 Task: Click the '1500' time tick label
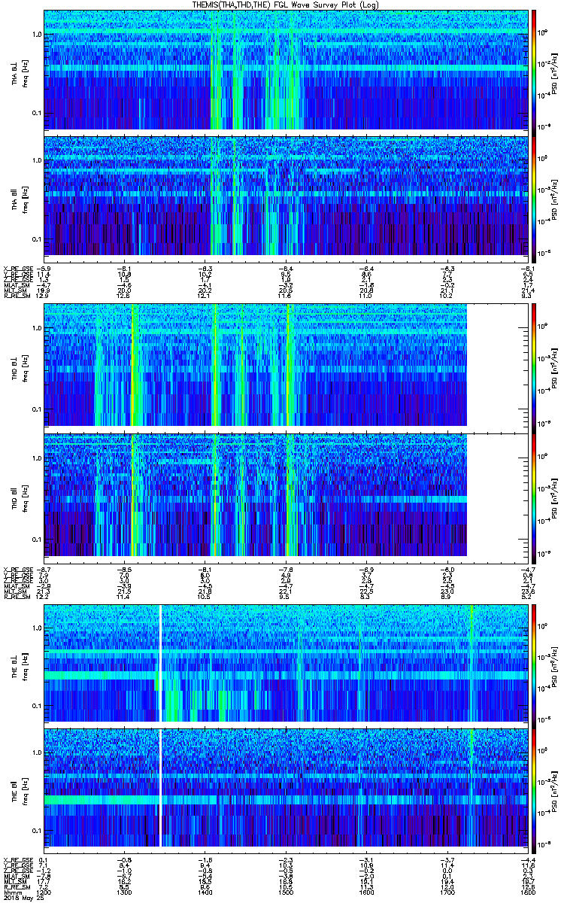(x=285, y=891)
